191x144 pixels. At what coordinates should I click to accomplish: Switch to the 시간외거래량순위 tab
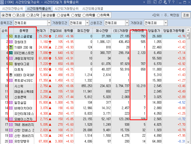pos(67,9)
